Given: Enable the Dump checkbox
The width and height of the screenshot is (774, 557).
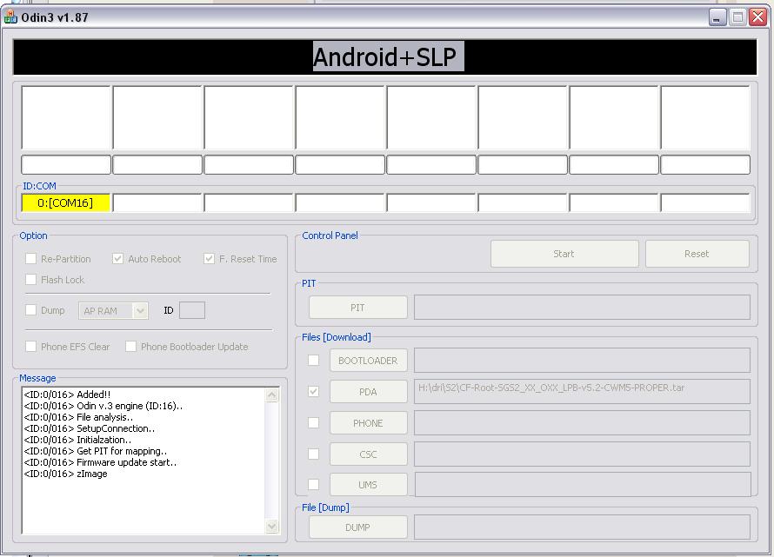Looking at the screenshot, I should (x=30, y=310).
